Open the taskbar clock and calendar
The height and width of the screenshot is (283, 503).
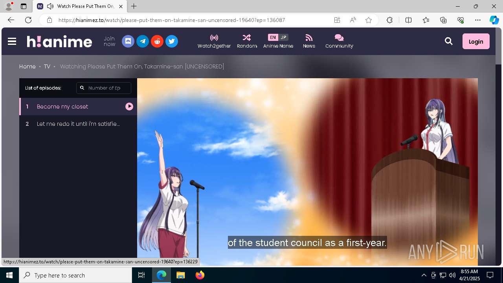469,275
